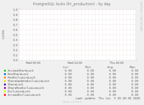Image resolution: width=144 pixels, height=105 pixels.
Task: Select the RowExclusiveLock legend label
Action: pyautogui.click(x=21, y=78)
